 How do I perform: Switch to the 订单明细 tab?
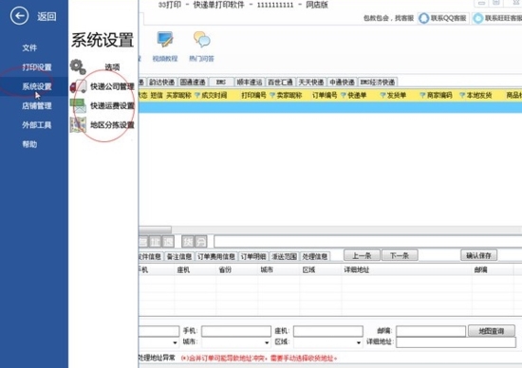click(253, 256)
